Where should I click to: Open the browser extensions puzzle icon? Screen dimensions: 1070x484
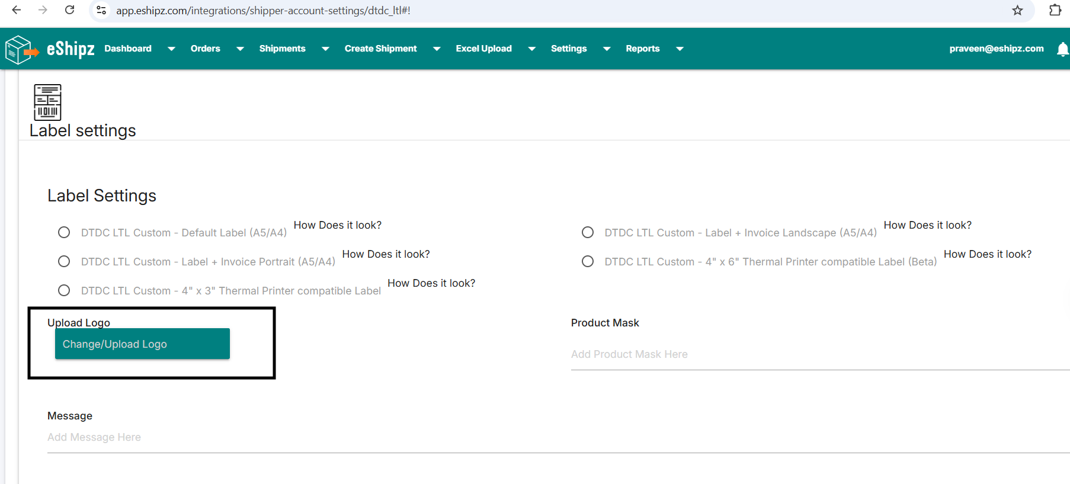point(1055,10)
